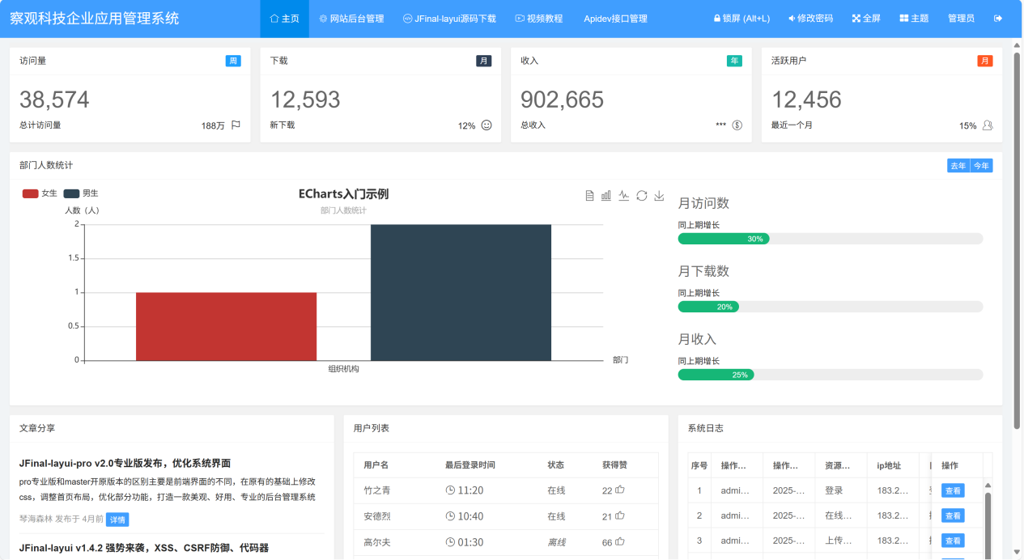This screenshot has height=560, width=1024.
Task: Open article JFinal-layui v1.4.2 强势来袭
Action: [x=144, y=548]
